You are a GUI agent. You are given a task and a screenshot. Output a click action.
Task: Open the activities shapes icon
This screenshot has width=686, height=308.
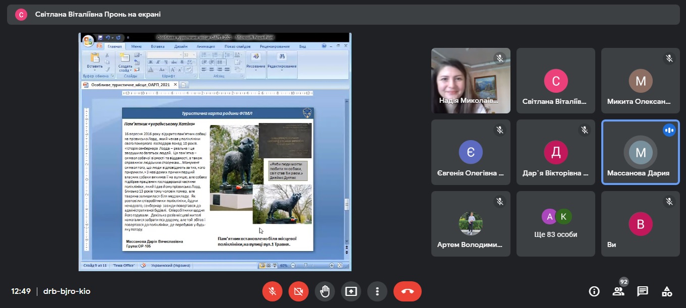[x=667, y=291]
